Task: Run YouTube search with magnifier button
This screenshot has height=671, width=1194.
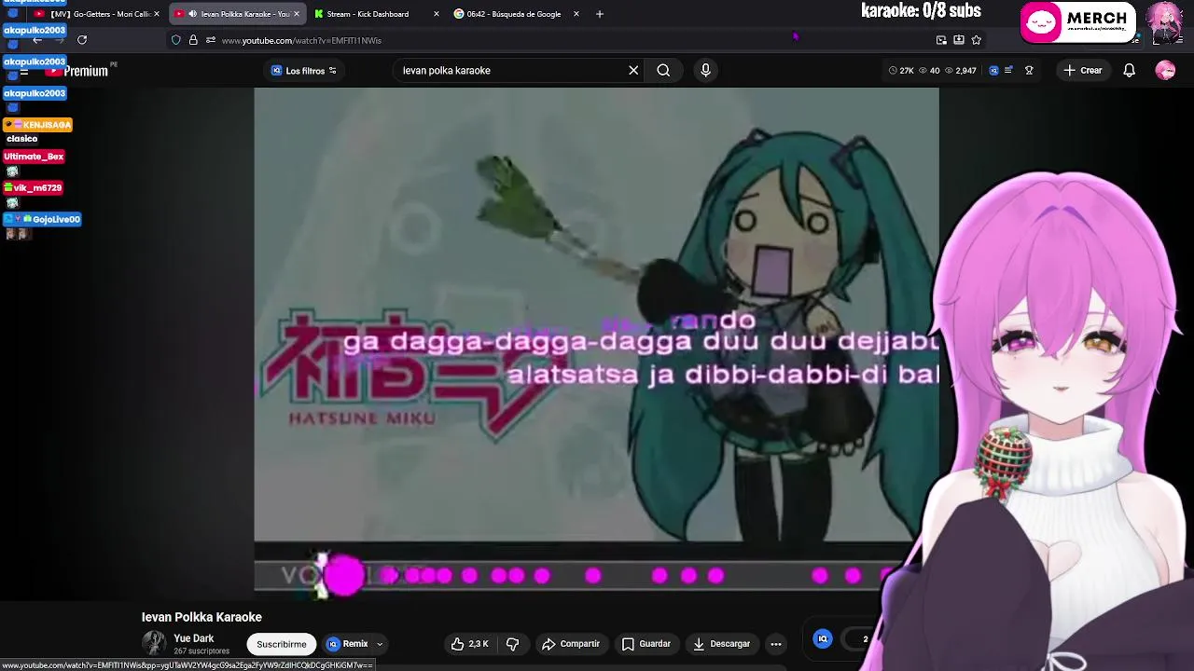Action: (x=663, y=71)
